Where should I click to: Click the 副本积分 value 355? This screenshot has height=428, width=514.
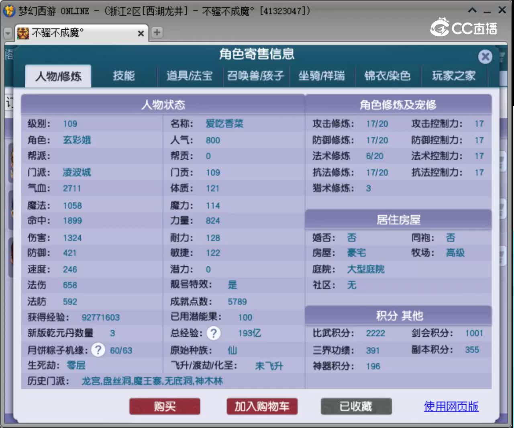click(x=472, y=350)
